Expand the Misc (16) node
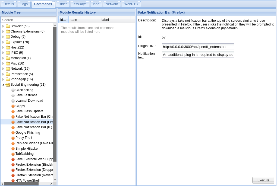Screen dimensions: 277x186 click(3, 63)
